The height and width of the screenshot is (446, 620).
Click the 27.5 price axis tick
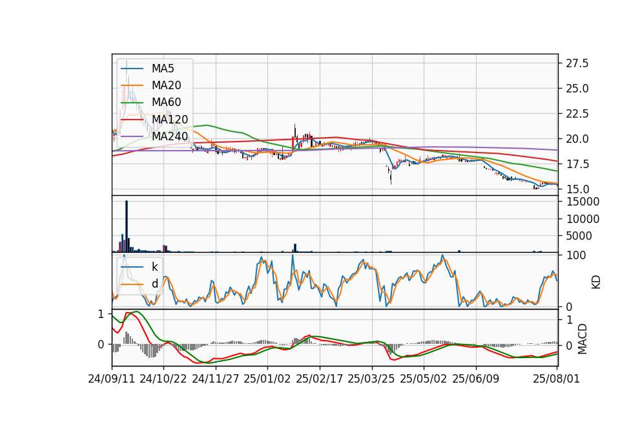(x=577, y=63)
